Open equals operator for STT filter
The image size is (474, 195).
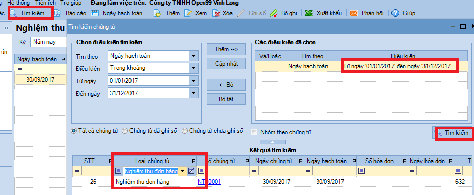tap(77, 171)
